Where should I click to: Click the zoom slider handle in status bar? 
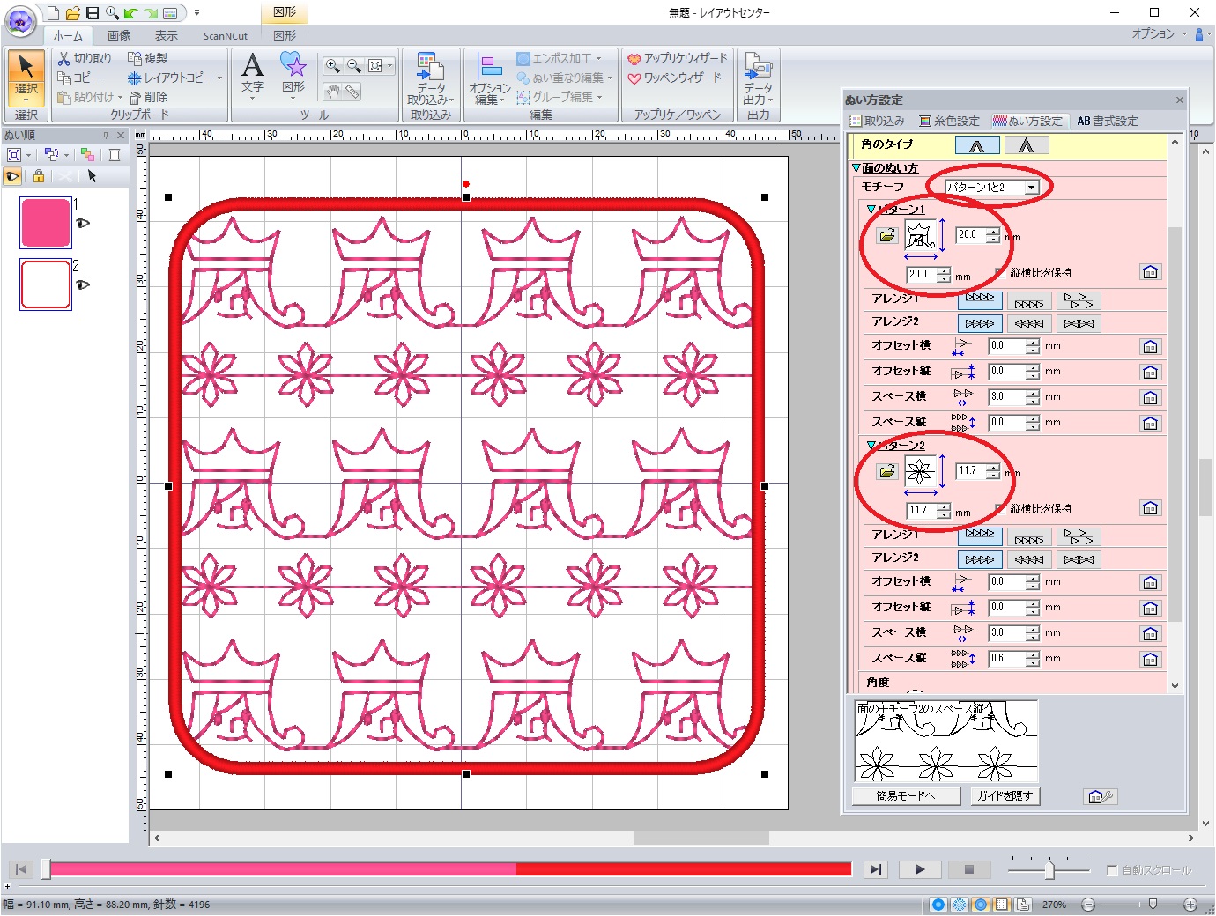(x=1153, y=905)
